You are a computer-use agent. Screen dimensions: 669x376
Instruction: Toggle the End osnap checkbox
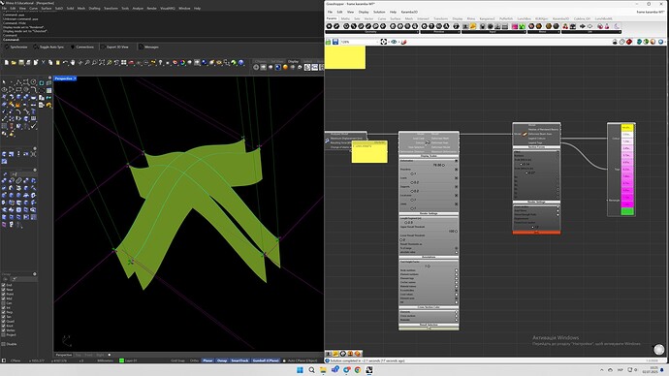coord(4,285)
